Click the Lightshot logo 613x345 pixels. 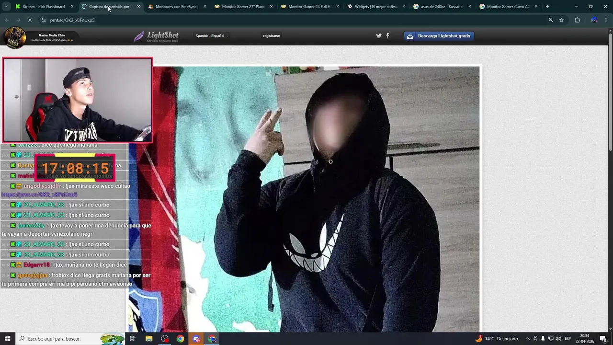(156, 36)
